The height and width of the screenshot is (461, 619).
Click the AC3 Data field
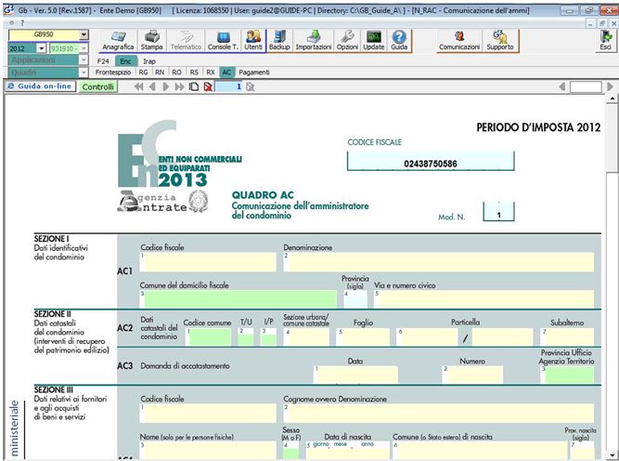[x=355, y=375]
